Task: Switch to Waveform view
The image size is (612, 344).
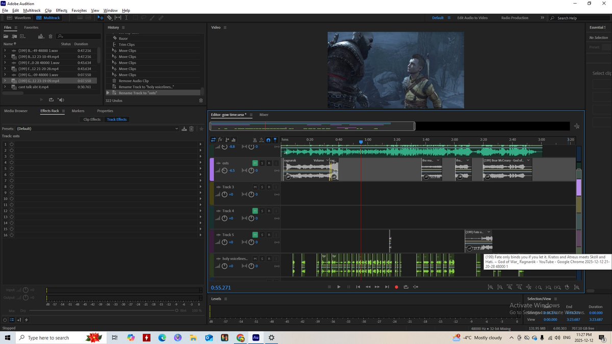Action: pyautogui.click(x=19, y=18)
